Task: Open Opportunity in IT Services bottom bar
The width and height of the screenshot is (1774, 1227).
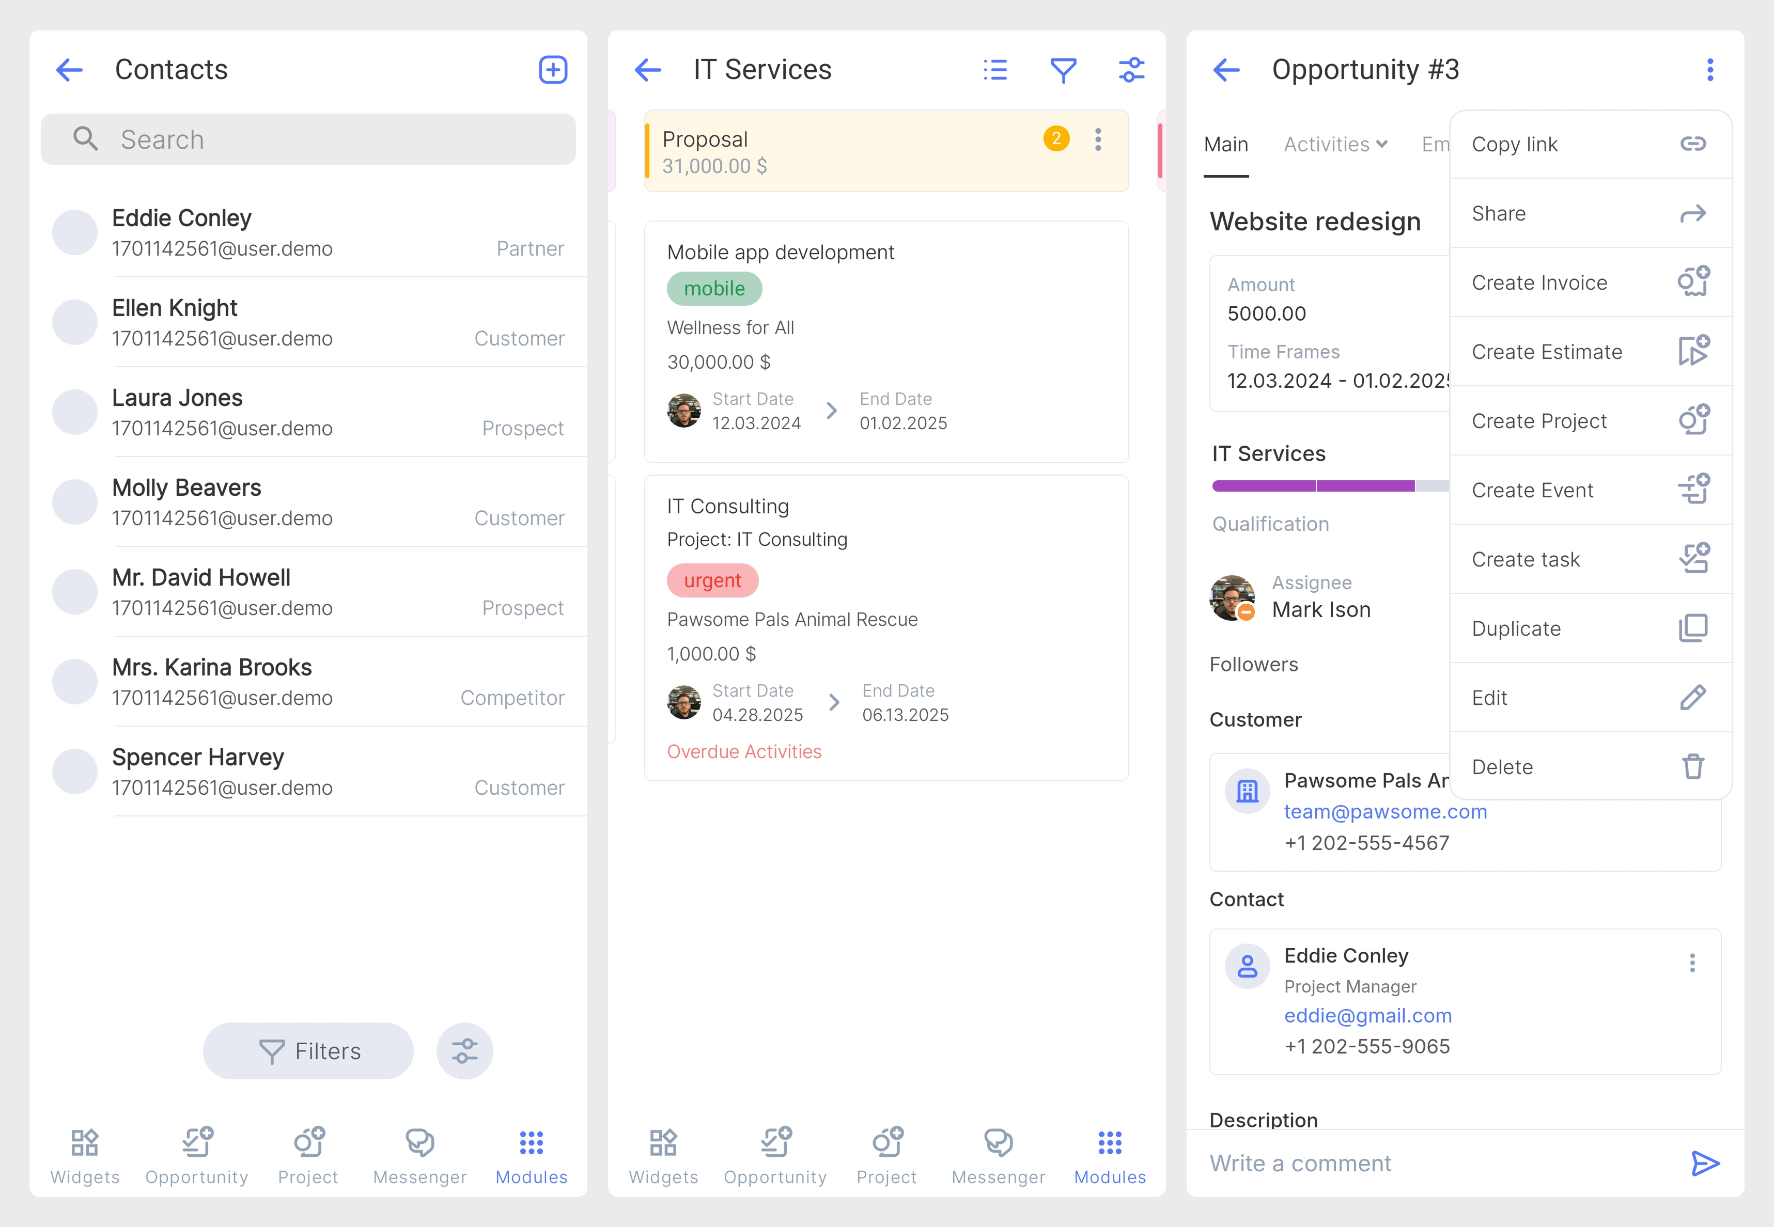Action: [775, 1157]
